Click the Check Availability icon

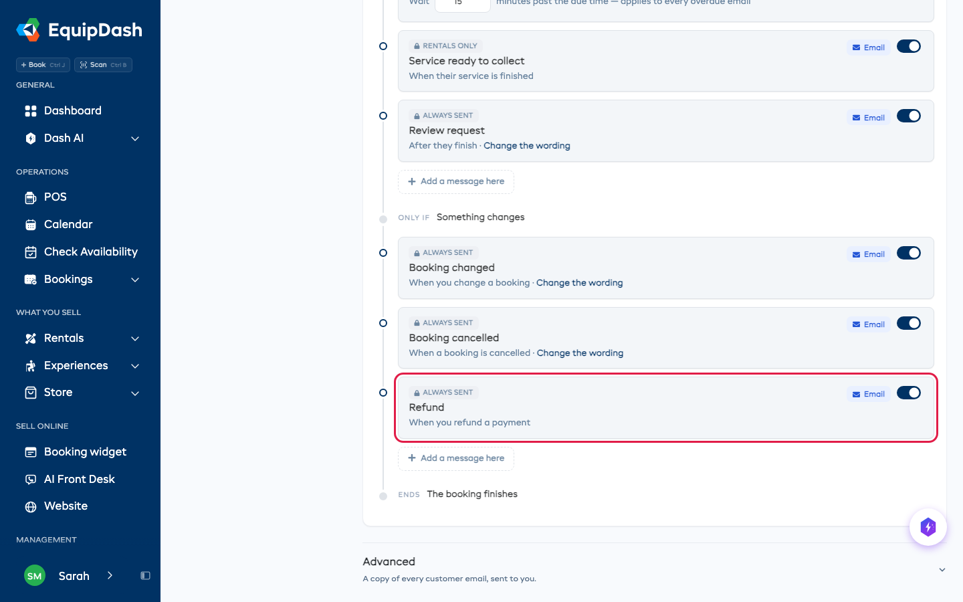[31, 252]
